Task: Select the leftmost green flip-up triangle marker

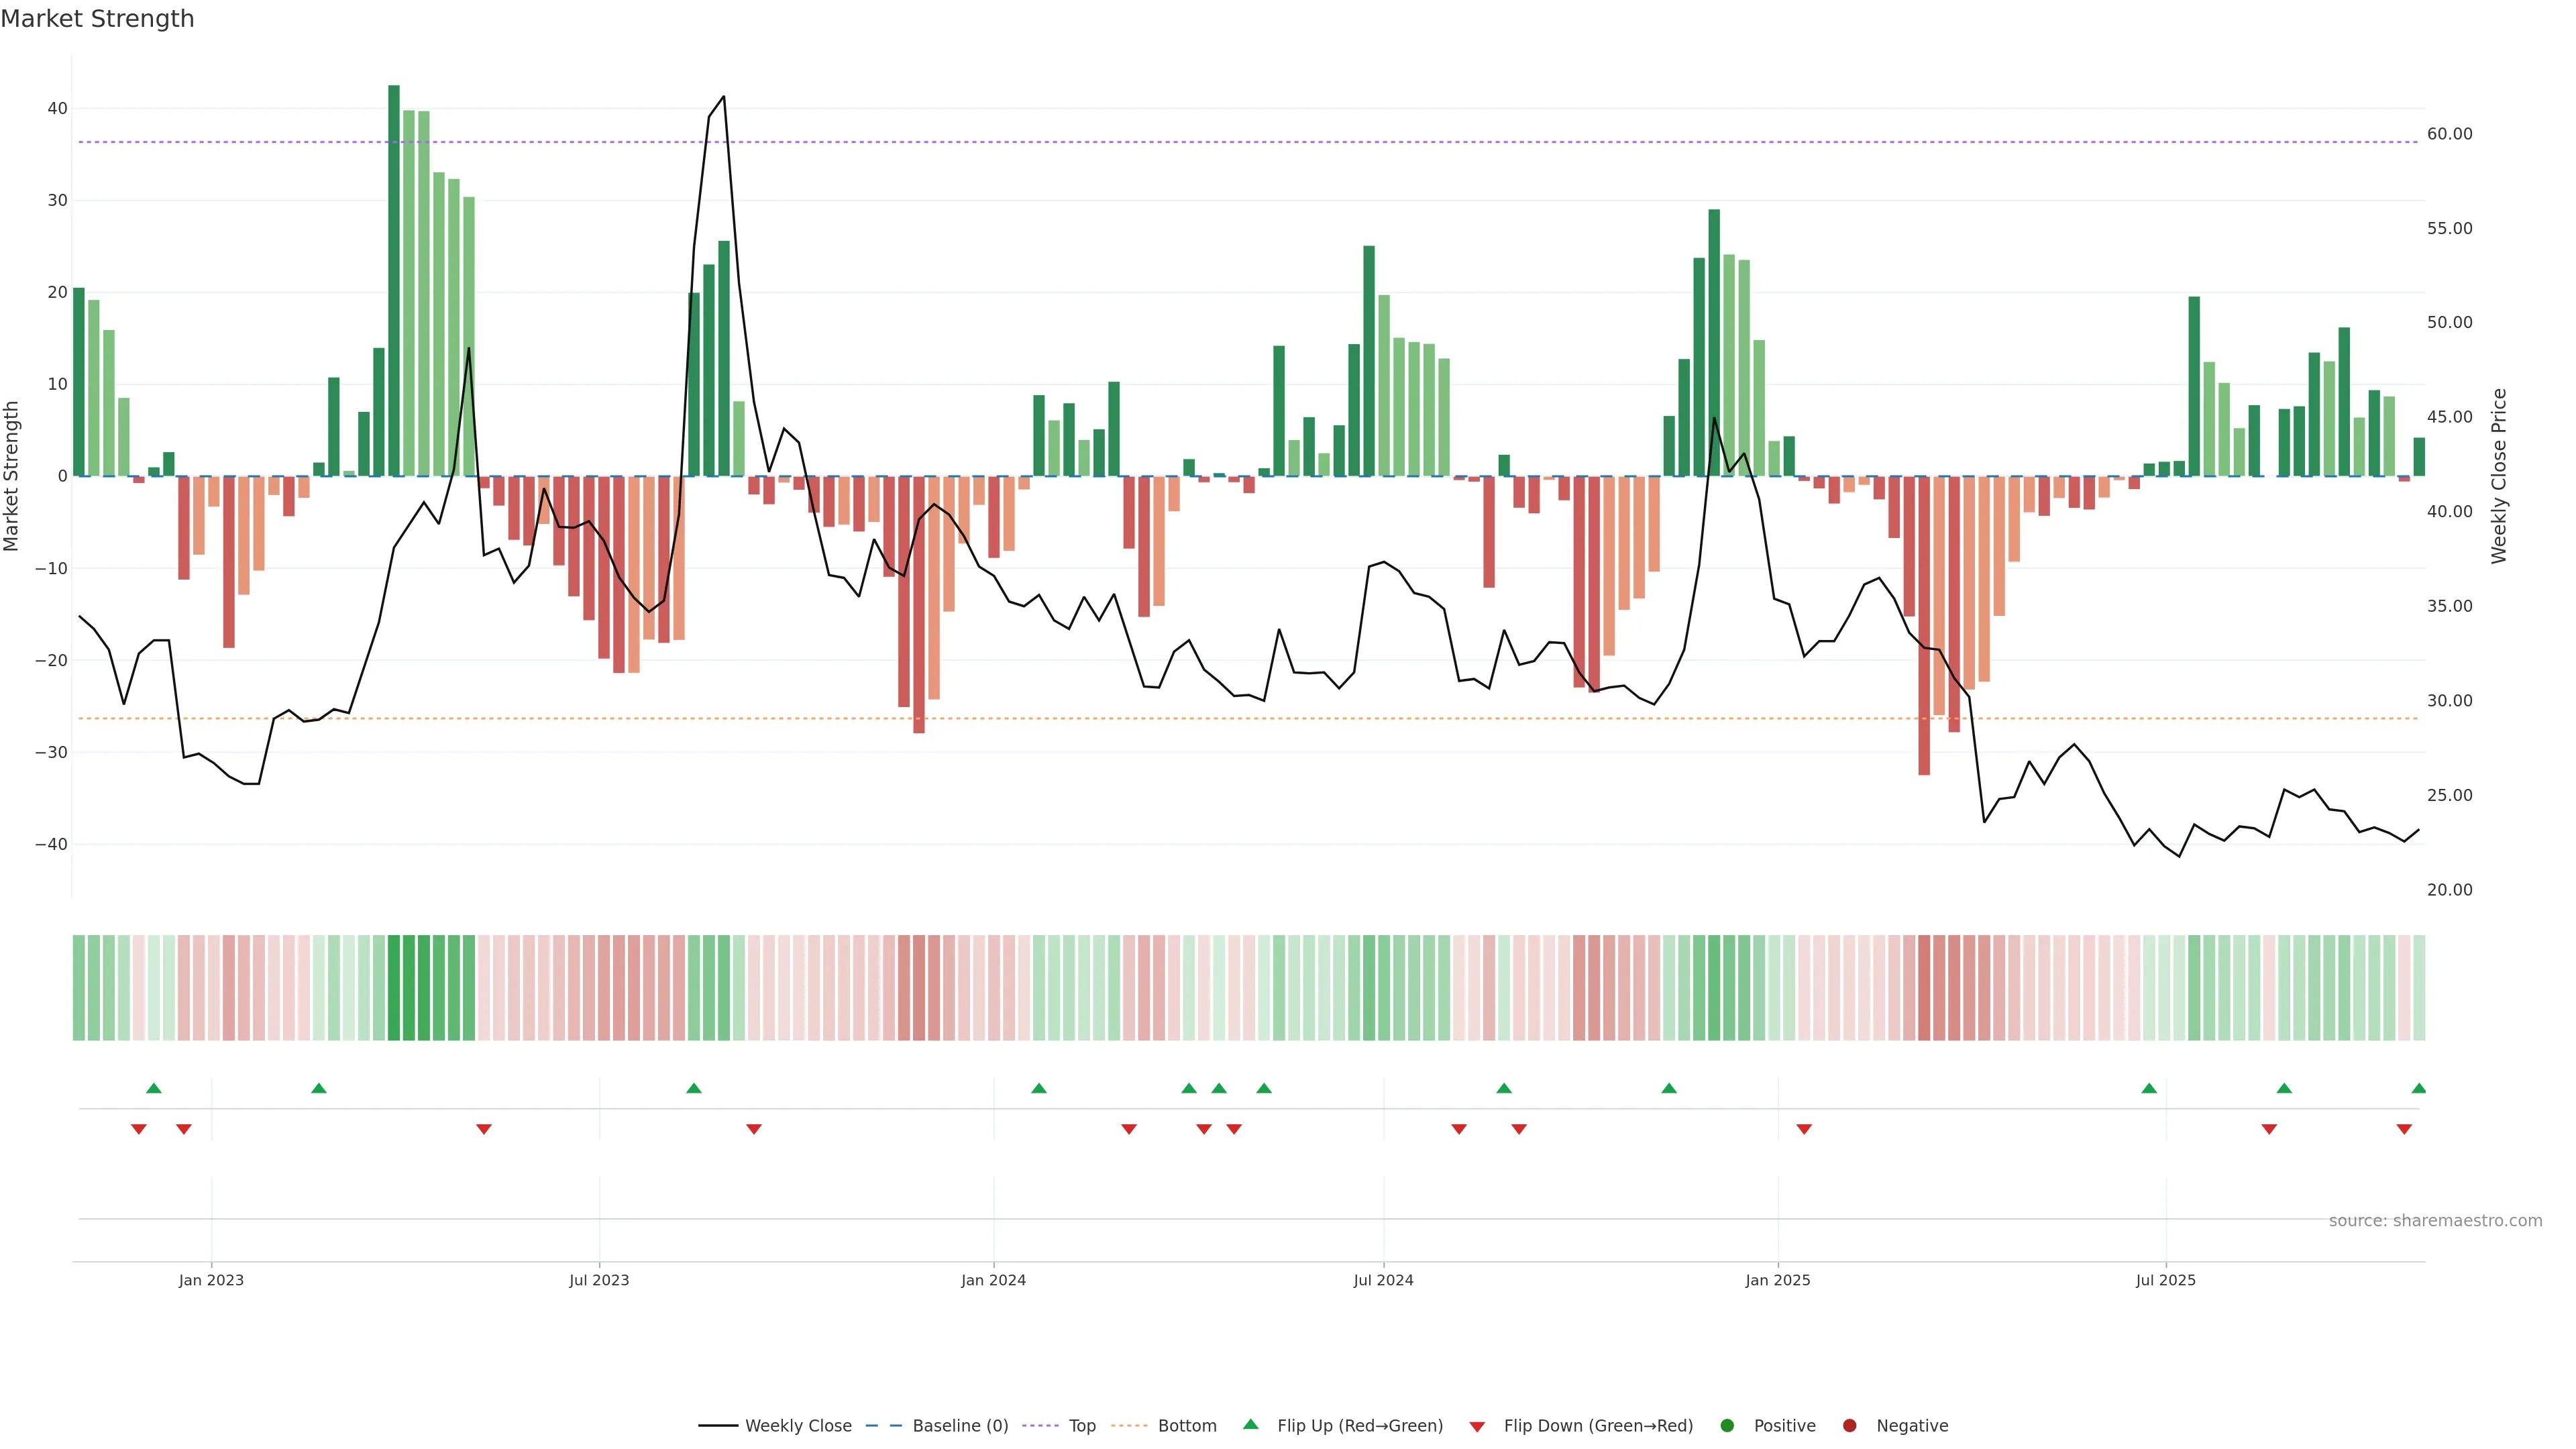Action: click(154, 1088)
